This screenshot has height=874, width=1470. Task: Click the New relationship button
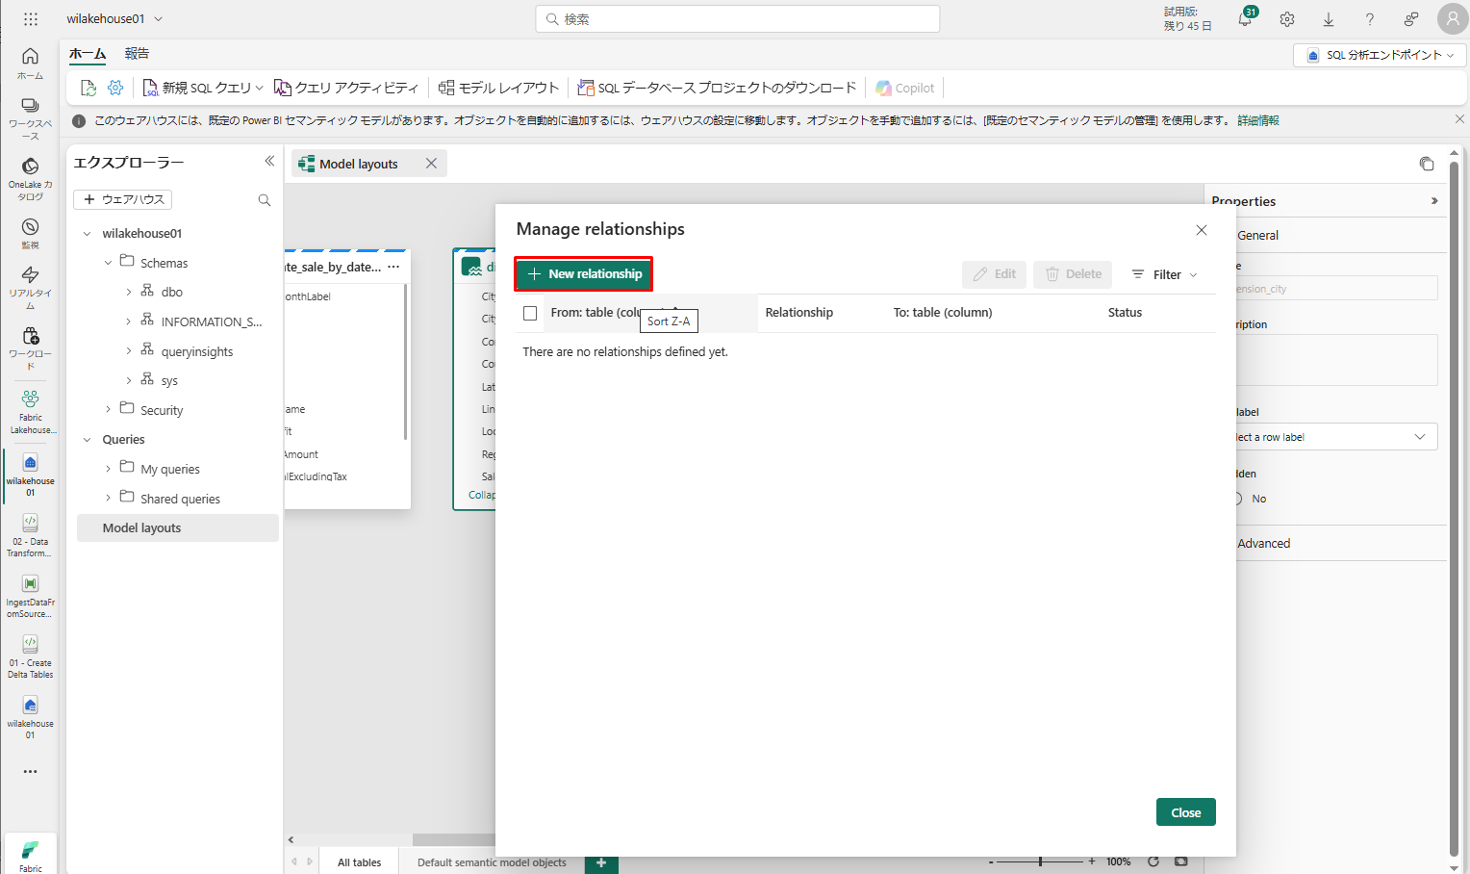click(x=584, y=274)
